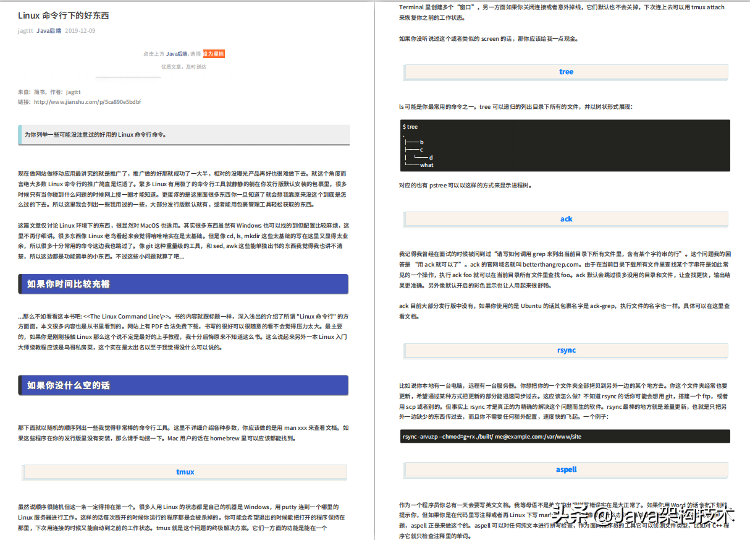Click paragraph starting "我记得我曾经在面试的时候"
Screen dimensions: 750x540
click(x=565, y=270)
